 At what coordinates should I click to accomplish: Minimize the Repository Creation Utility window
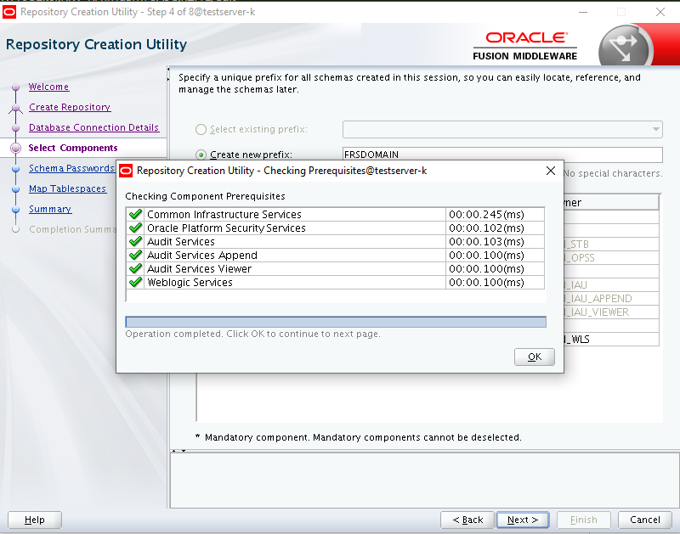click(583, 12)
